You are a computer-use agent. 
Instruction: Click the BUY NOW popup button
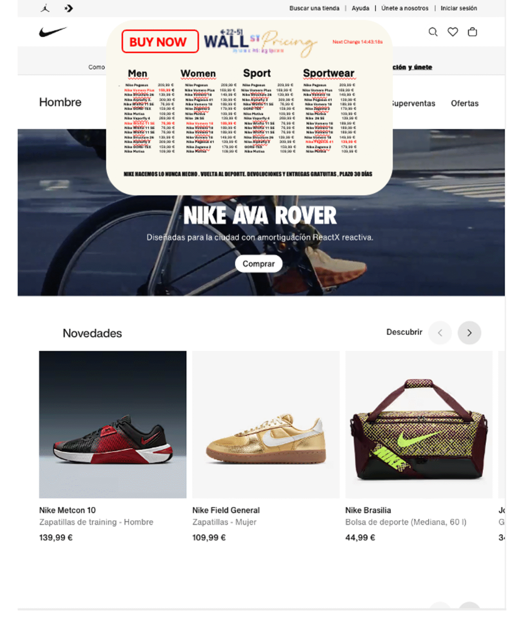pyautogui.click(x=160, y=41)
